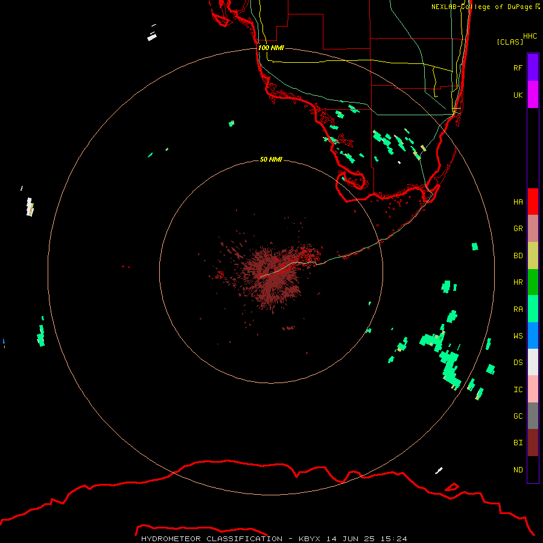Click the DS white legend swatch
Screen dimensions: 543x543
tap(533, 362)
